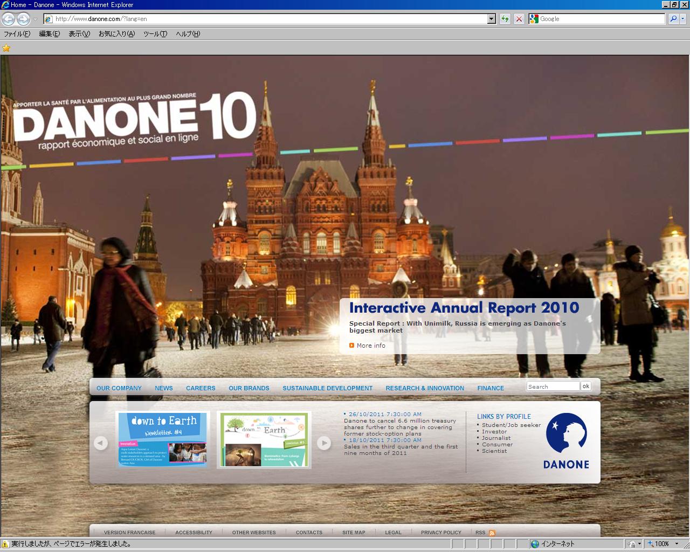Open the CAREERS navigation item
This screenshot has height=552, width=690.
point(201,388)
